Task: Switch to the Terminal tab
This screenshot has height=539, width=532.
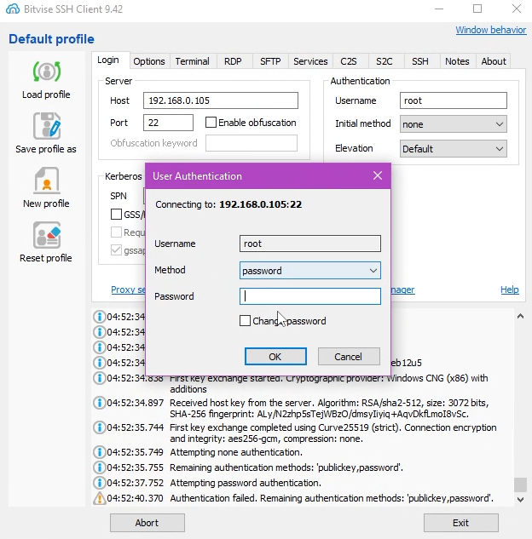Action: 193,61
